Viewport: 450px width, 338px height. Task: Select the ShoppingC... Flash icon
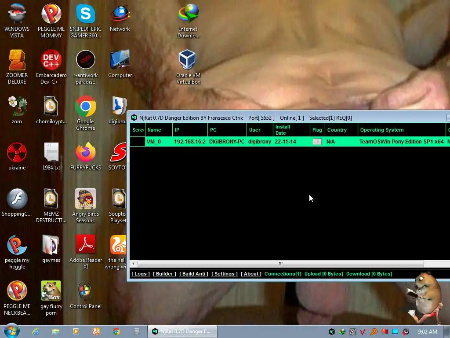click(17, 202)
